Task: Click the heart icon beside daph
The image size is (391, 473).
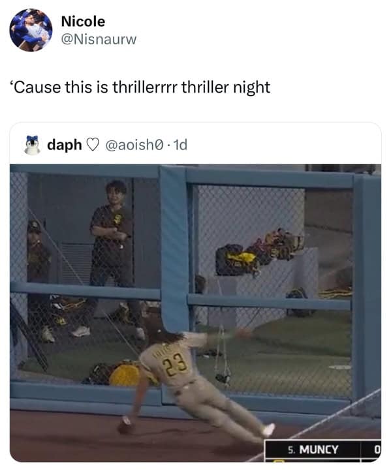Action: tap(93, 145)
